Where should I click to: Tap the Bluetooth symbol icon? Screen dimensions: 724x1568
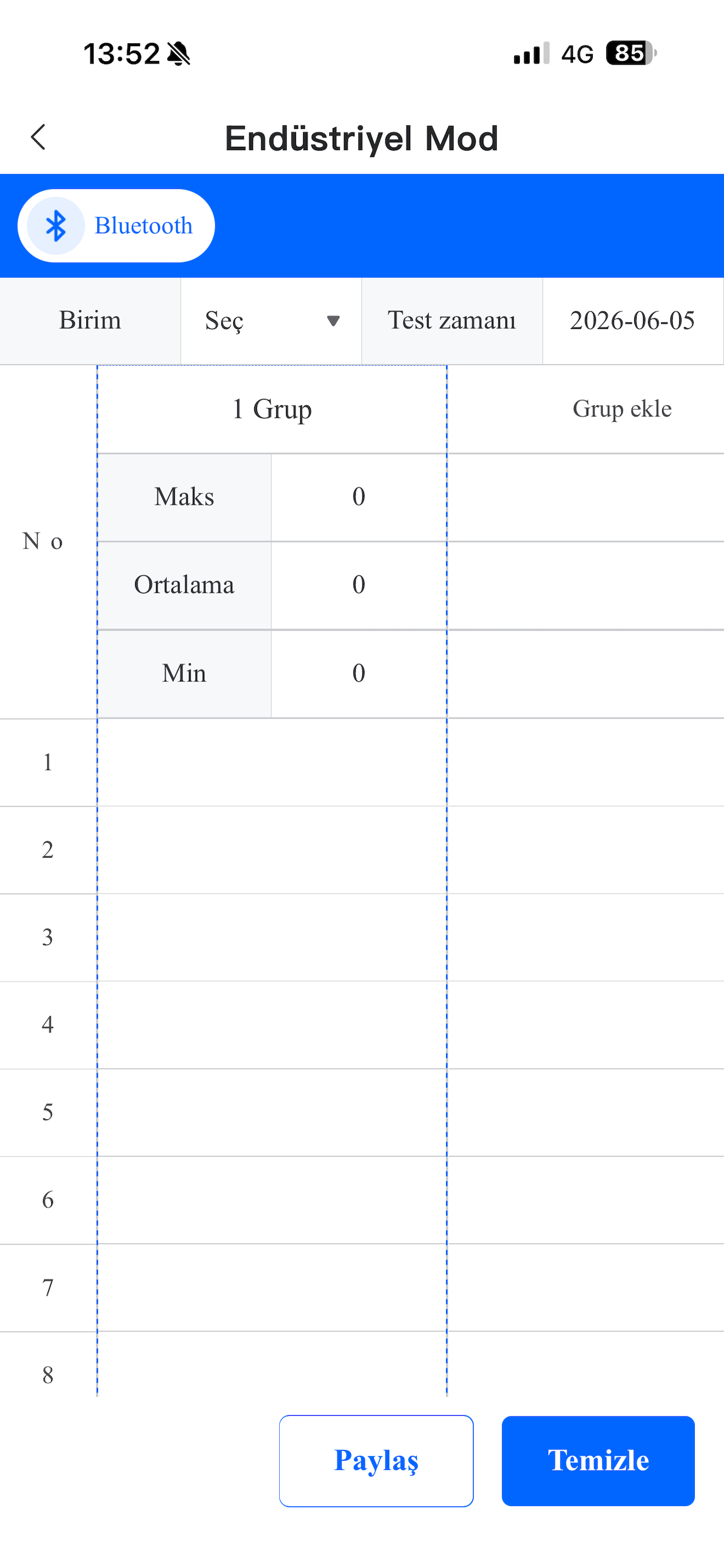tap(56, 226)
